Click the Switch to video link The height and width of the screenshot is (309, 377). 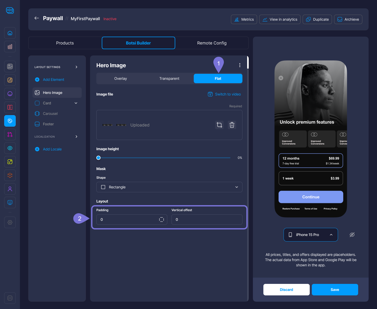(x=224, y=94)
